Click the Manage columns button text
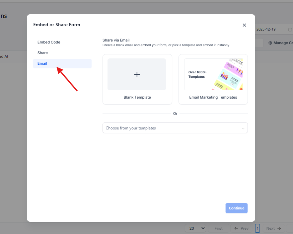293x234 pixels. coord(283,43)
